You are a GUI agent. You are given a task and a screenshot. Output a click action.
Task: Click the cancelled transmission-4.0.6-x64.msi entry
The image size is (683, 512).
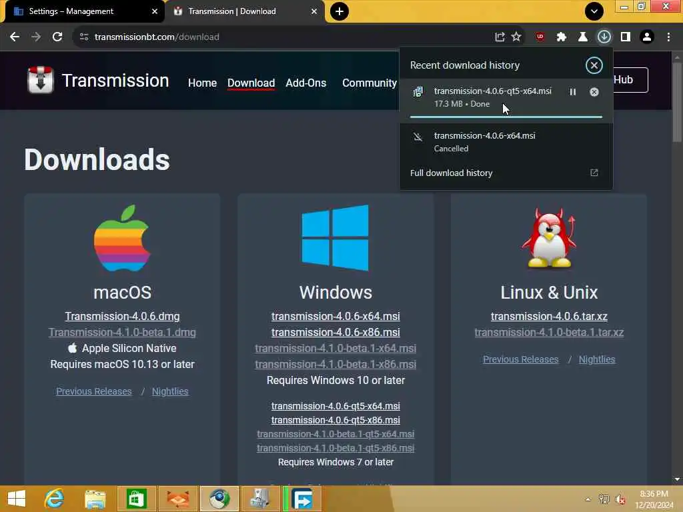click(506, 142)
